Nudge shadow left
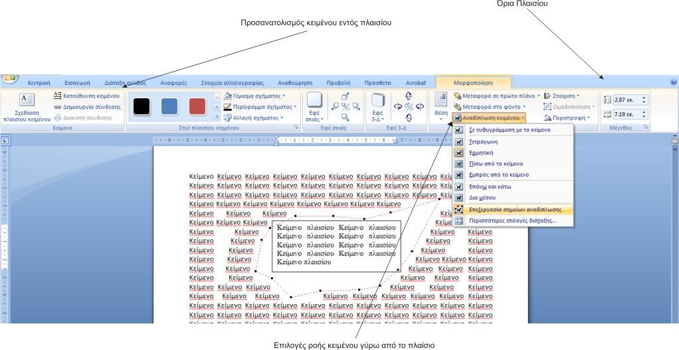Image resolution: width=679 pixels, height=350 pixels. tap(335, 106)
